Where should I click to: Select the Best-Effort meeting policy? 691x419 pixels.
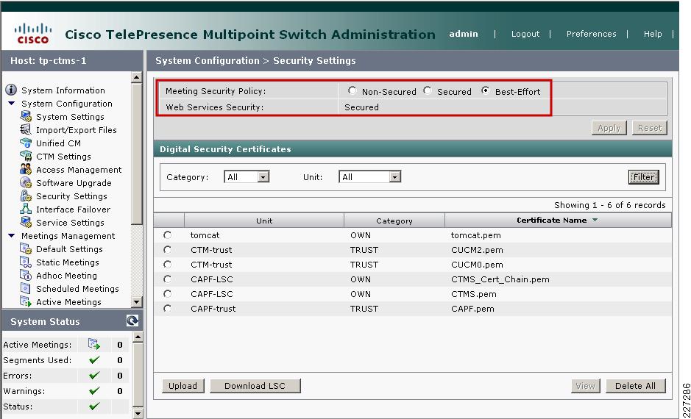point(486,90)
